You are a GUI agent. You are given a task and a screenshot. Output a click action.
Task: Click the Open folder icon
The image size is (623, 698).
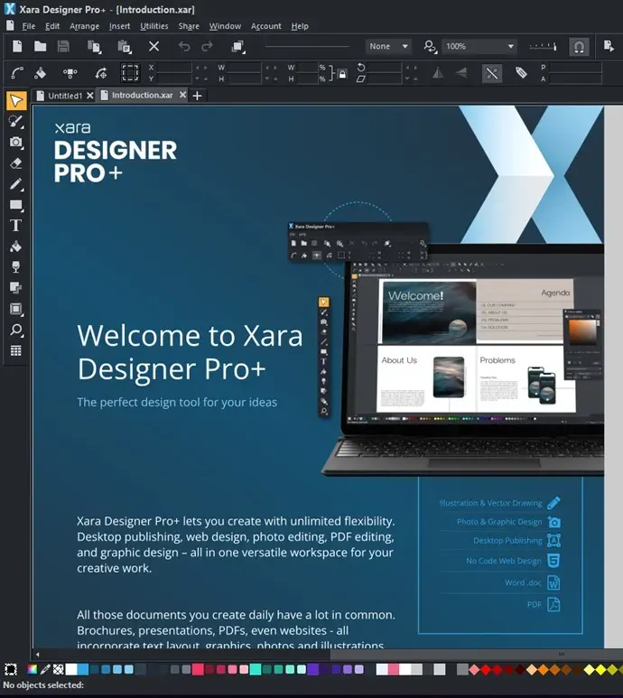click(x=40, y=46)
